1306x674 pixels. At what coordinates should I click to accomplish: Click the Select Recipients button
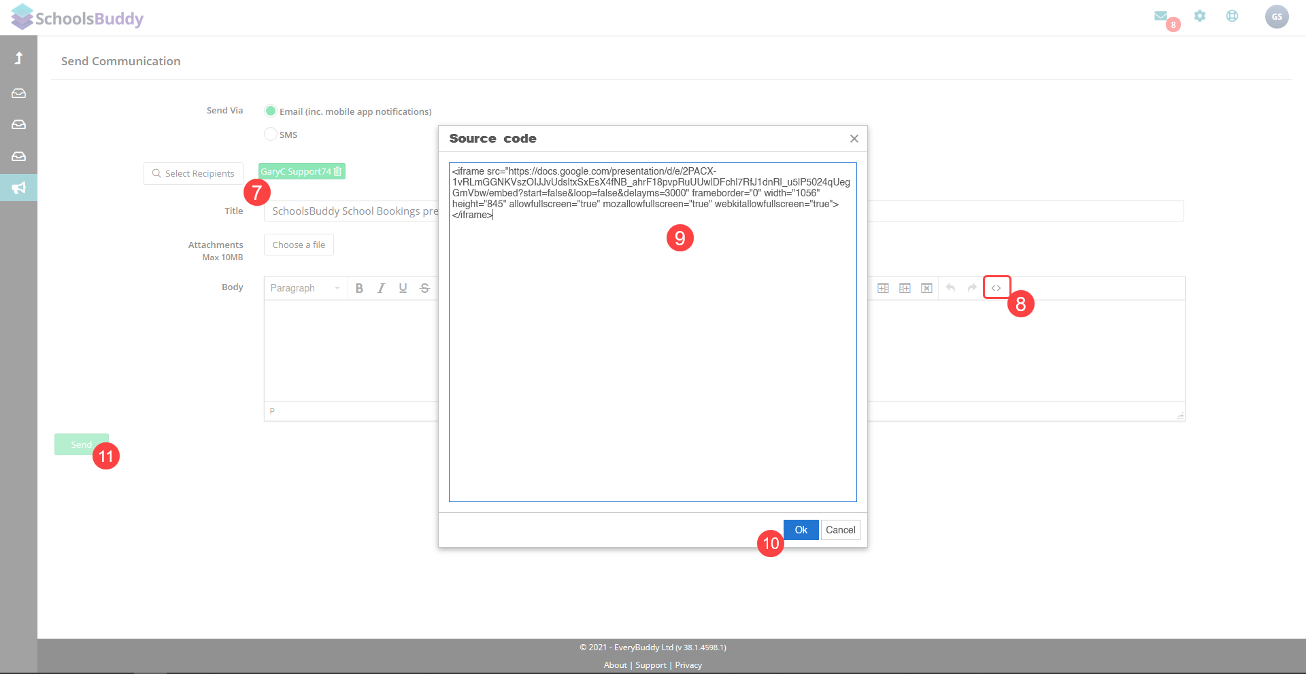[193, 173]
